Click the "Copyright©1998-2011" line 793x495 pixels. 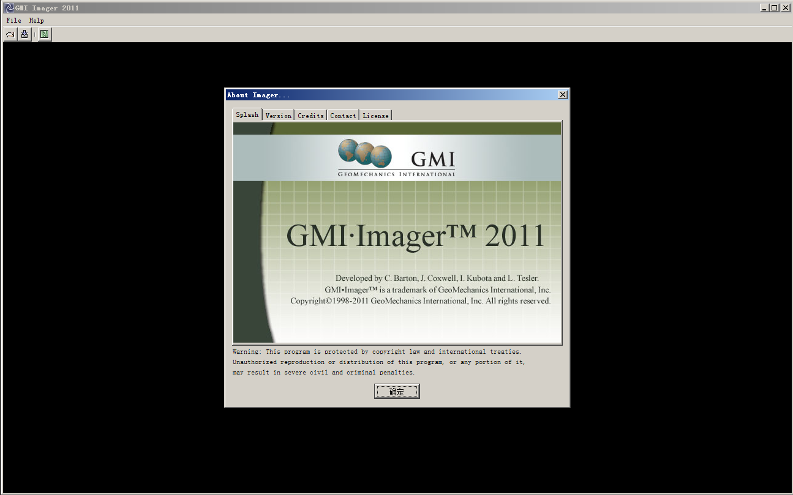click(x=421, y=301)
